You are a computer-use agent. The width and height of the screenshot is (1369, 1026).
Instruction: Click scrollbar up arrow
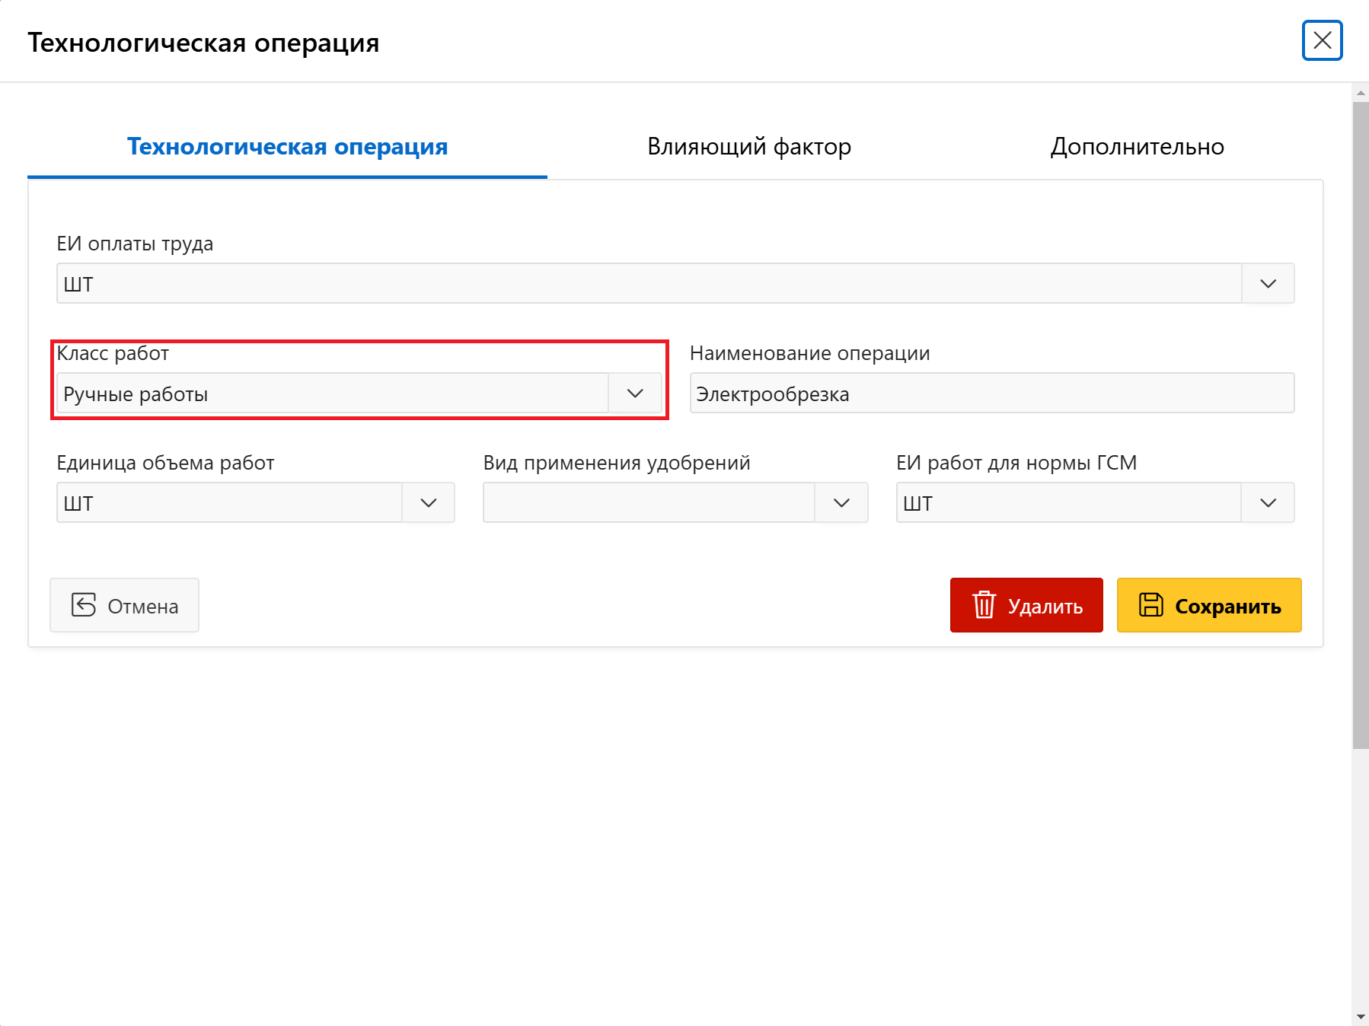click(1361, 93)
